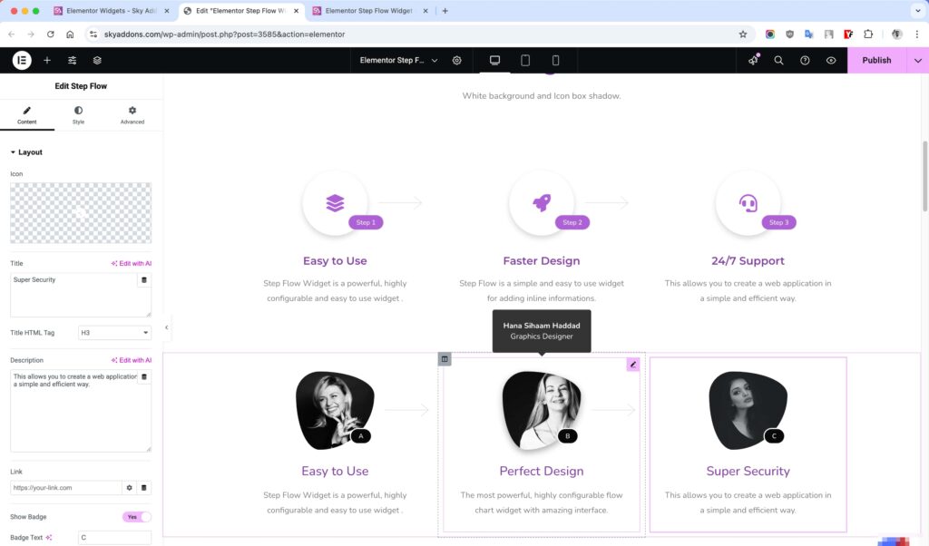Click Edit with AI for Description
929x546 pixels.
(x=131, y=360)
